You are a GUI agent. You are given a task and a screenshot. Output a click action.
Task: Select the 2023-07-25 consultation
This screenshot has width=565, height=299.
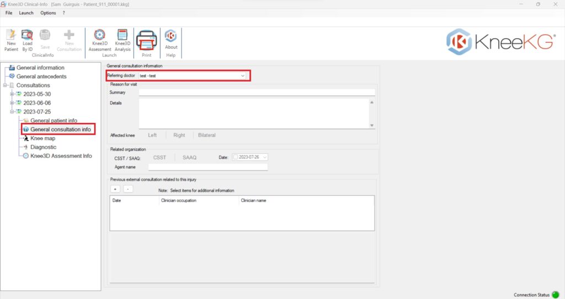(37, 111)
